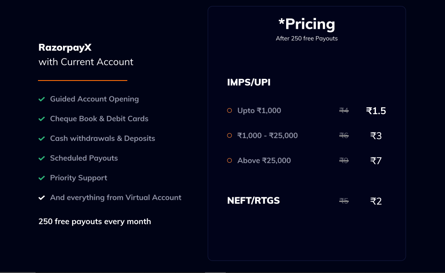Click the checkmark next to Cheque Book & Debit Cards
Viewport: 445px width, 273px height.
tap(42, 119)
